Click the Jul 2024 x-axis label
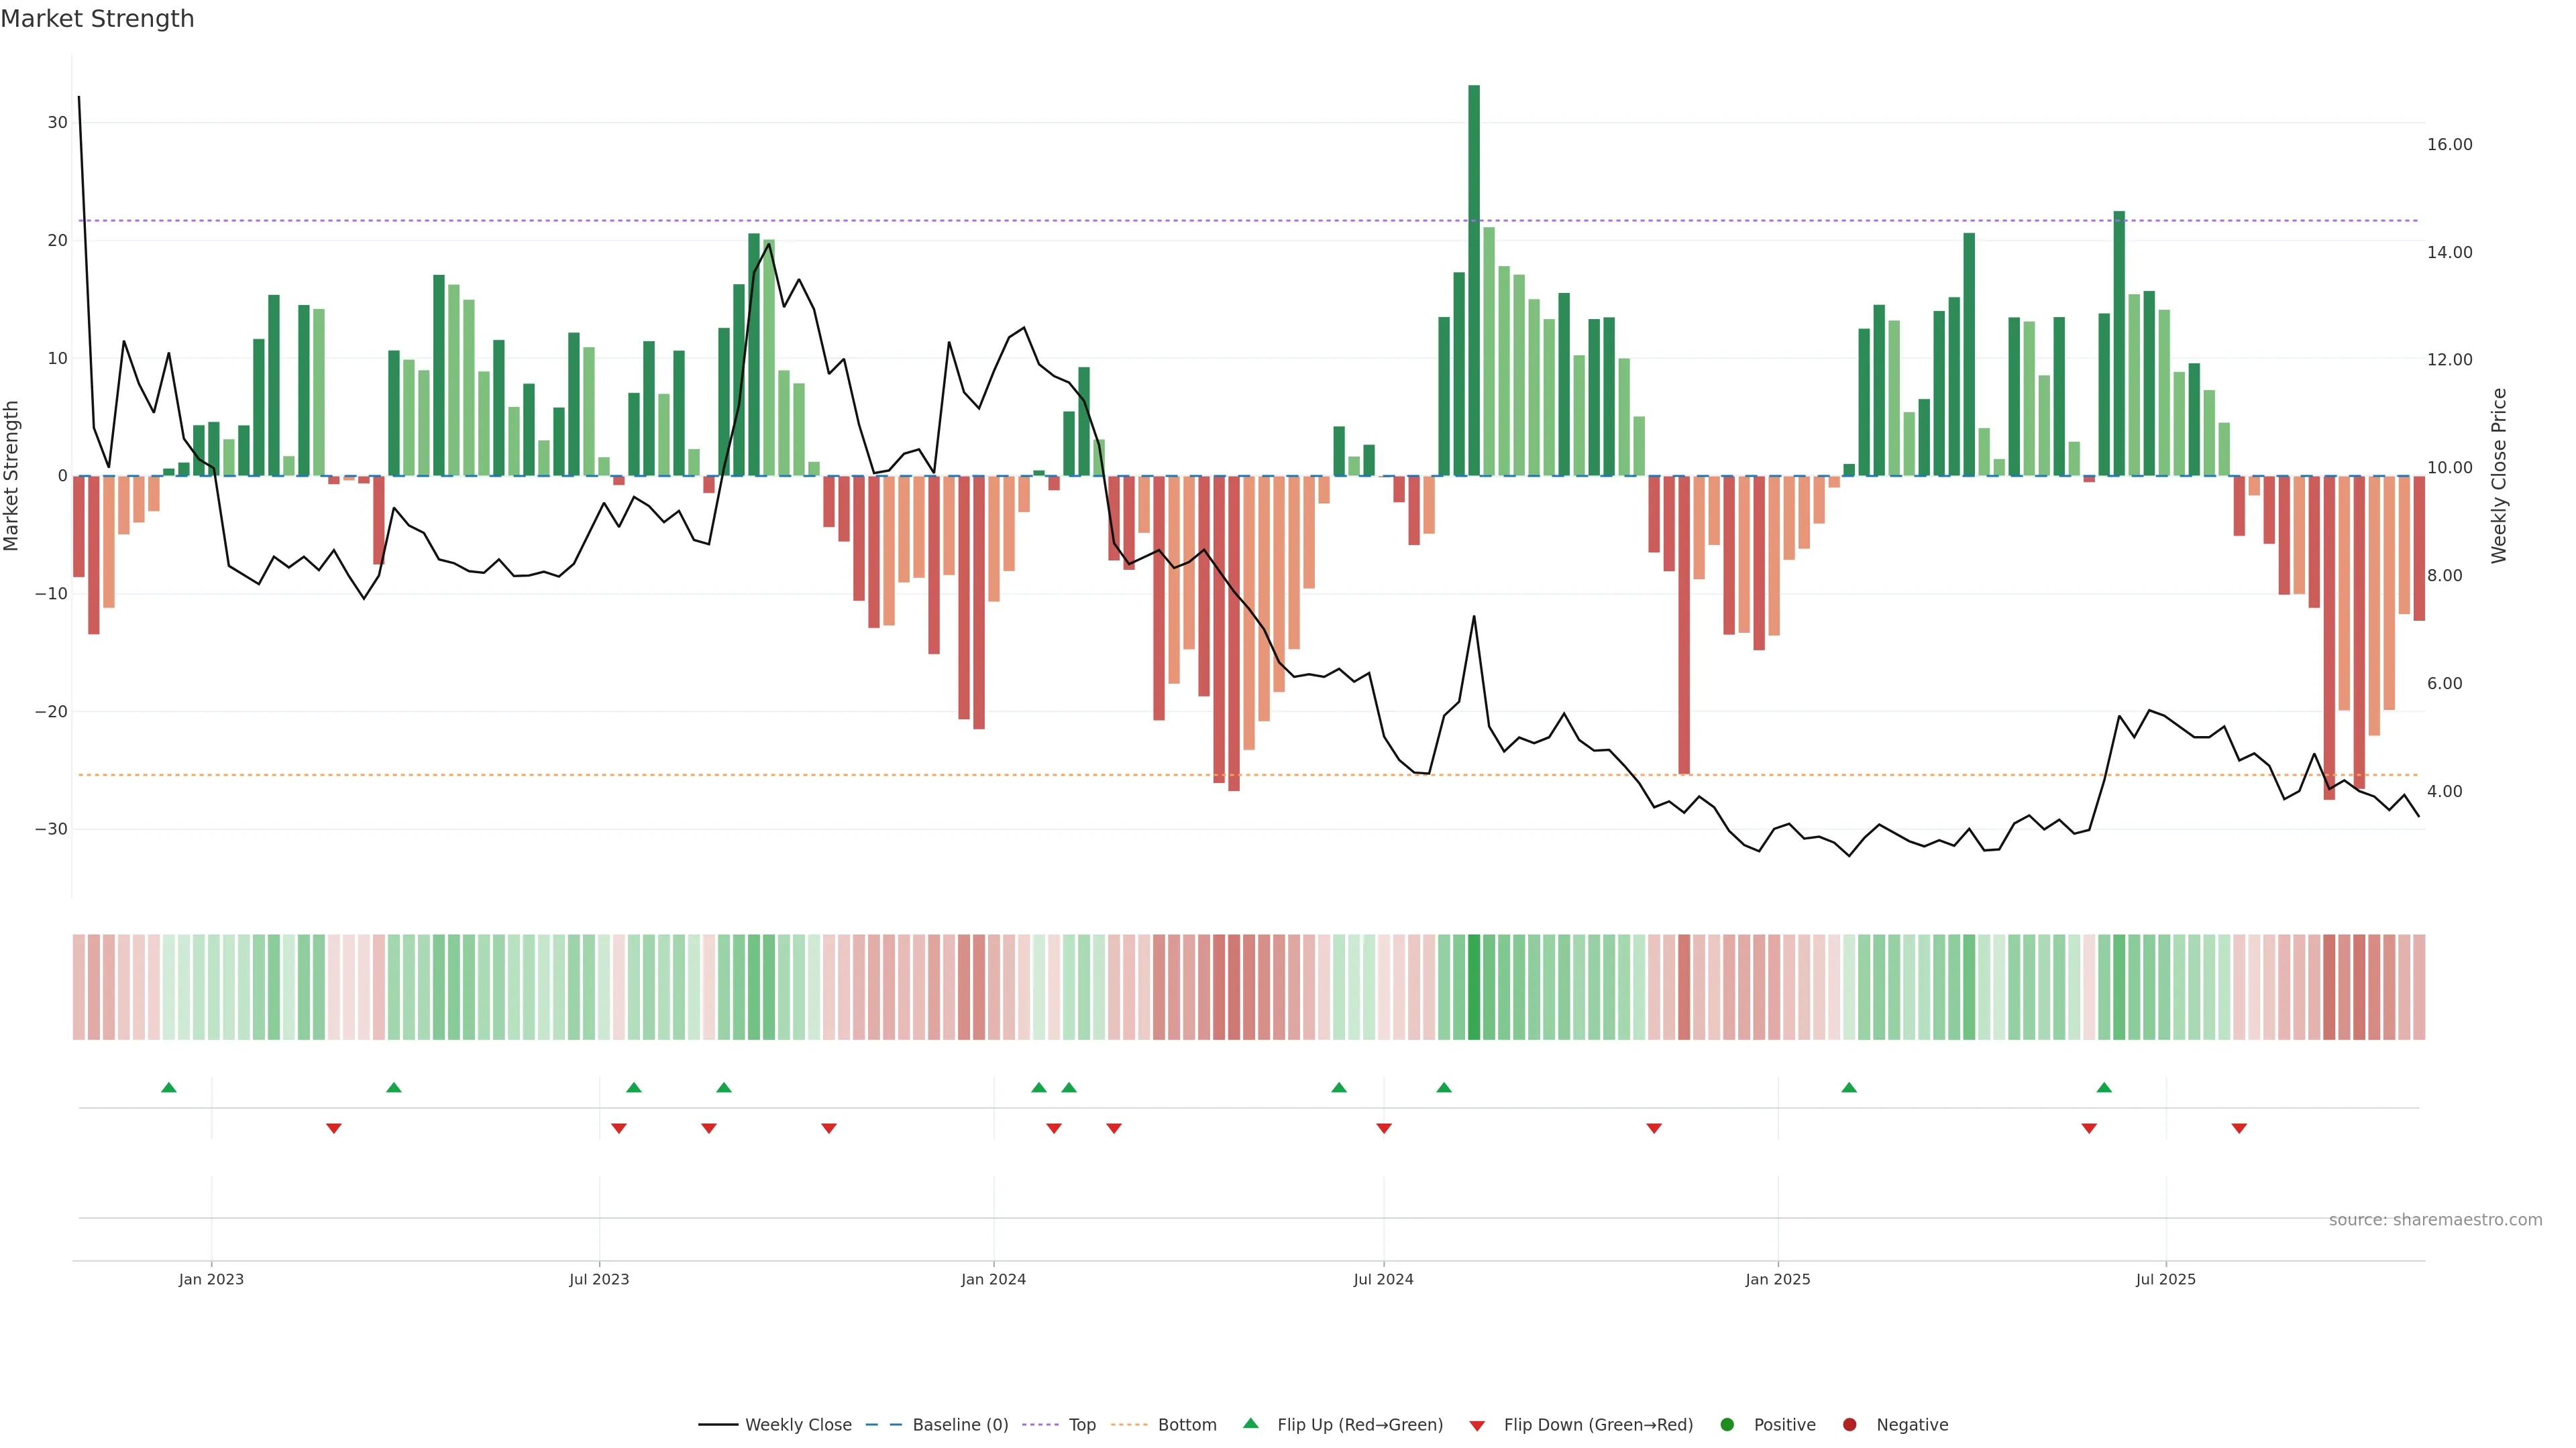 point(1383,1279)
